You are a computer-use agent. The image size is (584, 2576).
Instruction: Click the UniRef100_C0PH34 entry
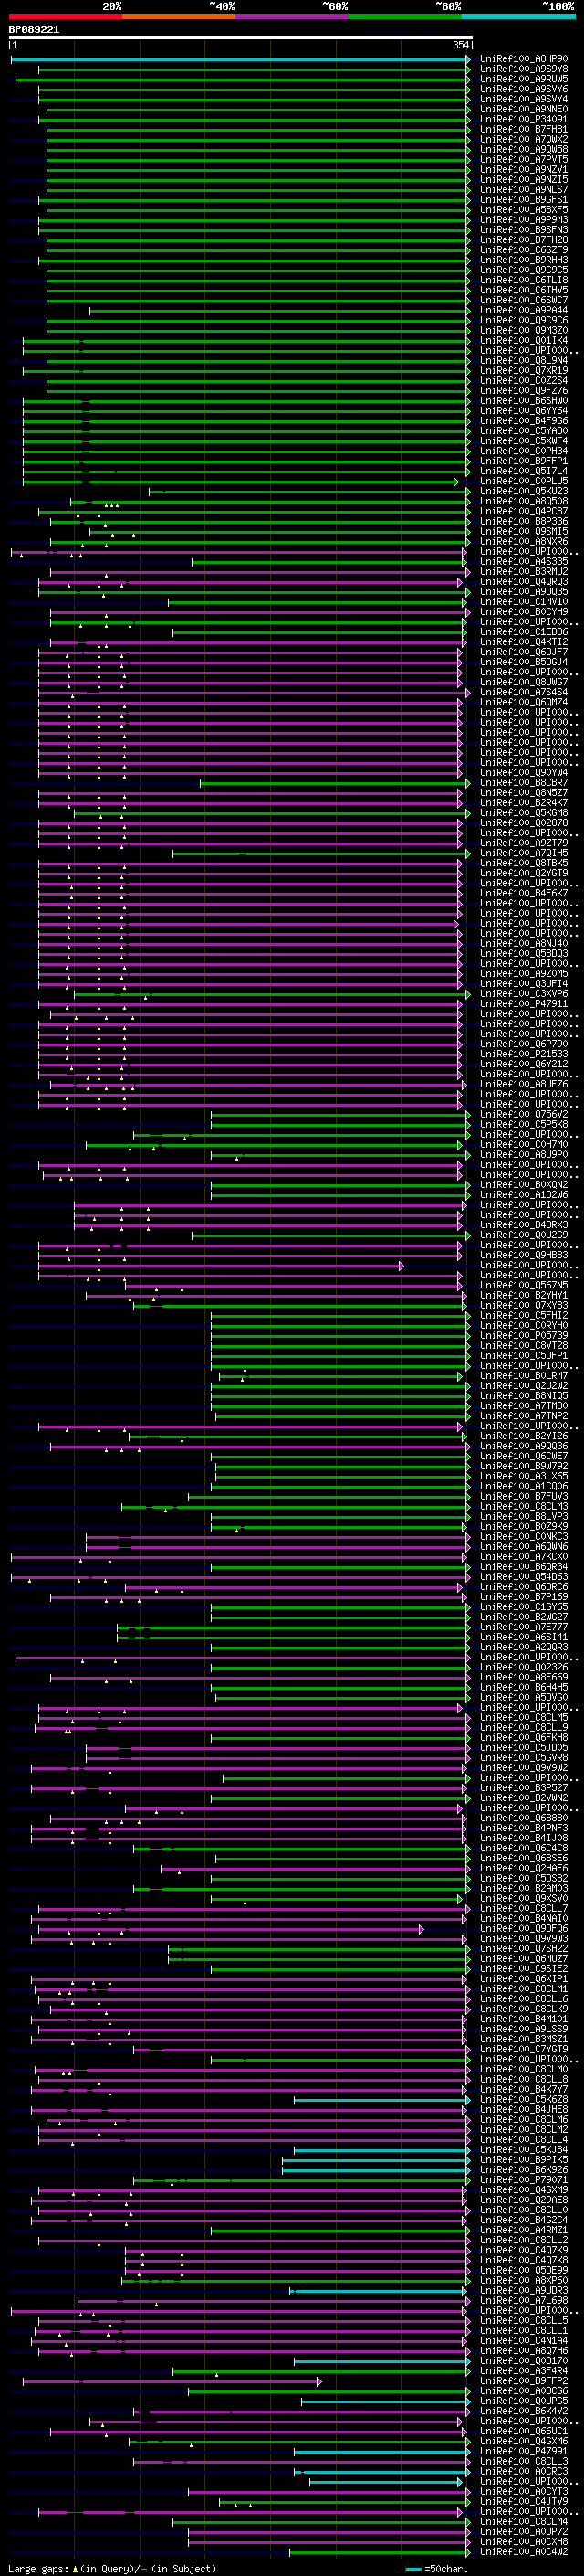point(524,451)
